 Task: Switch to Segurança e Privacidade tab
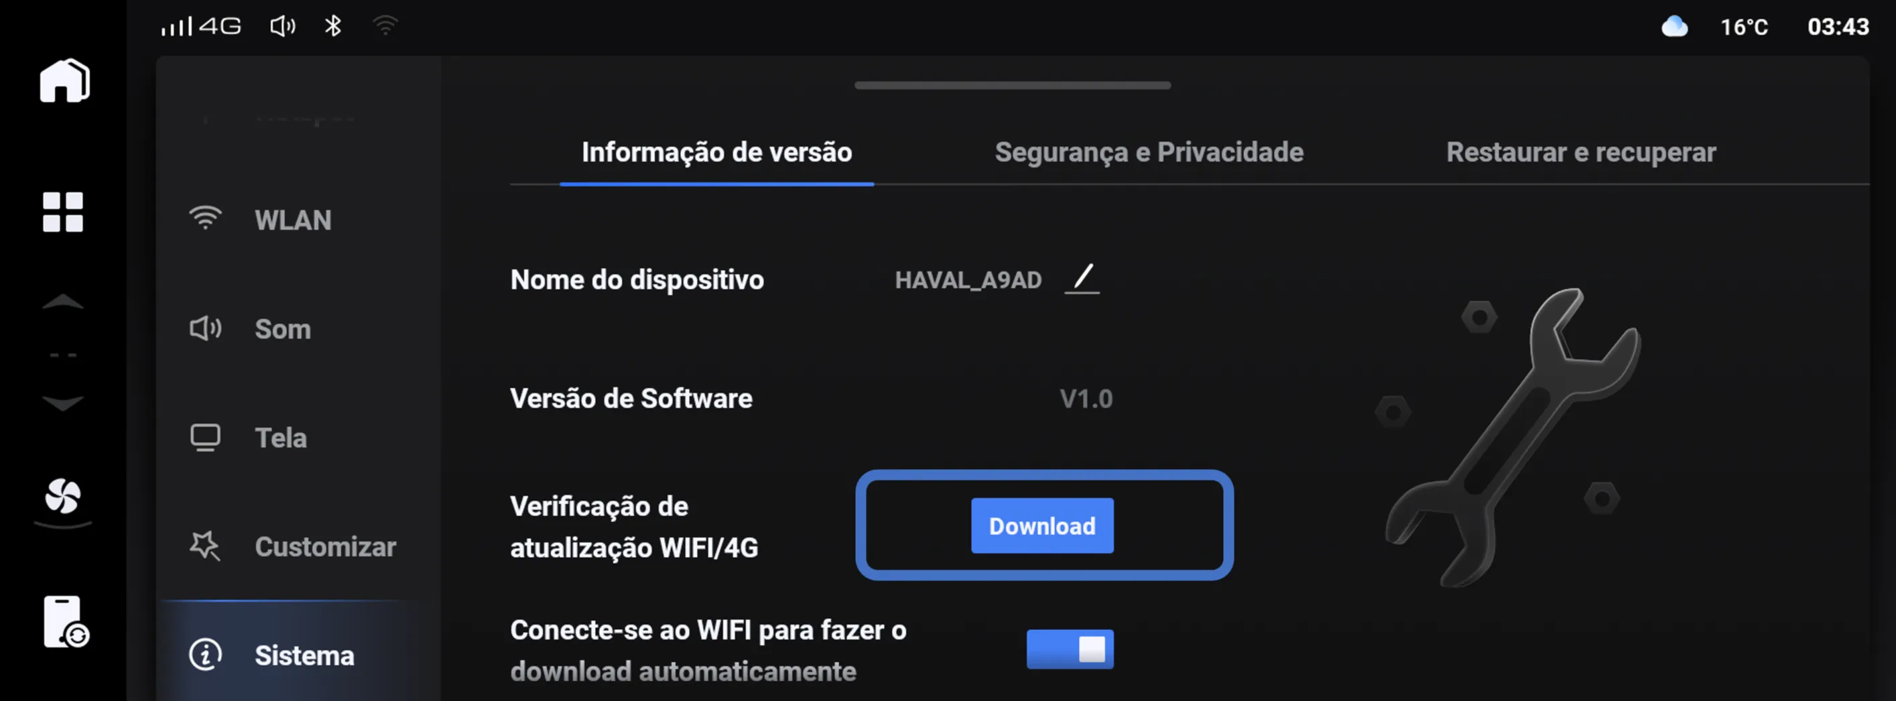pyautogui.click(x=1149, y=152)
